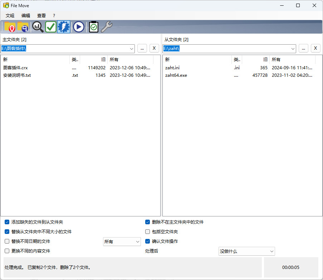Sort slave list by 新 column header
This screenshot has height=280, width=323.
point(197,59)
